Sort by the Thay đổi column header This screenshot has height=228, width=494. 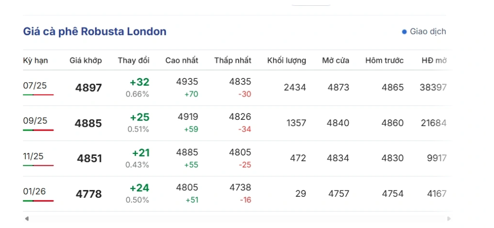point(134,60)
